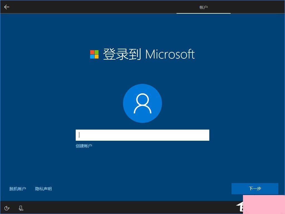Click the Microsoft account email input field
Viewport: 285px width, 214px height.
click(142, 135)
